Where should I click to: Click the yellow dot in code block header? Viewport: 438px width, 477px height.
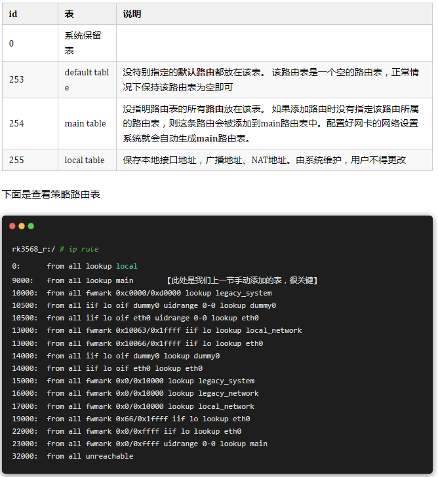[22, 226]
